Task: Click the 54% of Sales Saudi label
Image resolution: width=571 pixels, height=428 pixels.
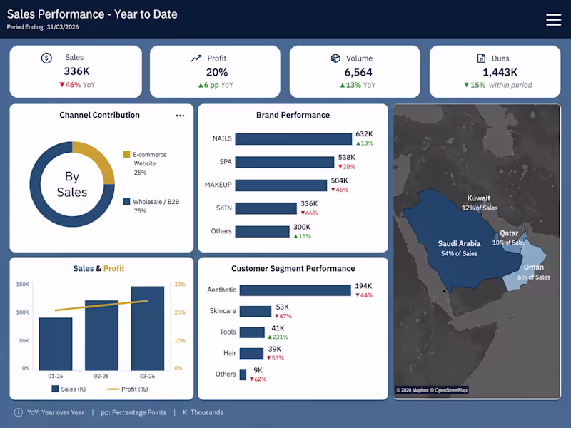Action: [x=459, y=253]
